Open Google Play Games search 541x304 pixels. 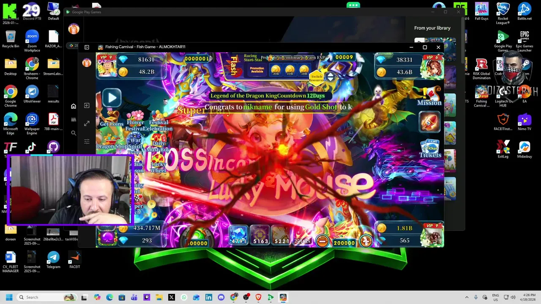click(x=74, y=133)
